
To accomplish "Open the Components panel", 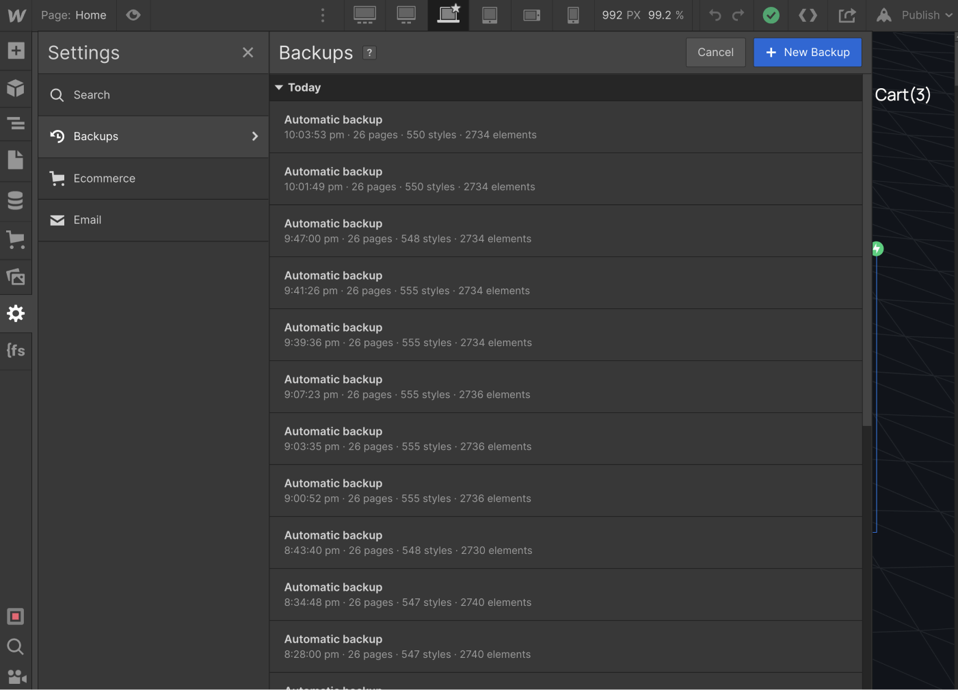I will [16, 88].
